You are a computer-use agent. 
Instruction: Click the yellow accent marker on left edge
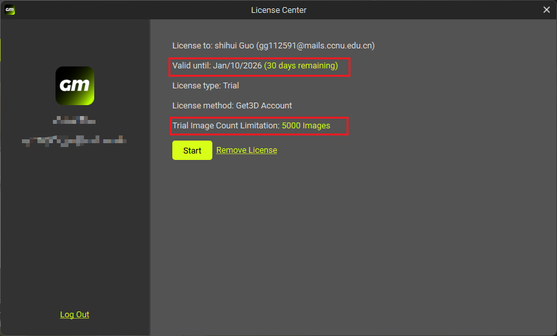click(x=1, y=50)
